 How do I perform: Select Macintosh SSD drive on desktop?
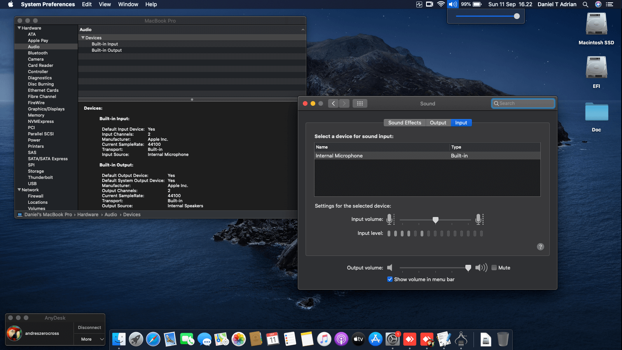tap(596, 29)
